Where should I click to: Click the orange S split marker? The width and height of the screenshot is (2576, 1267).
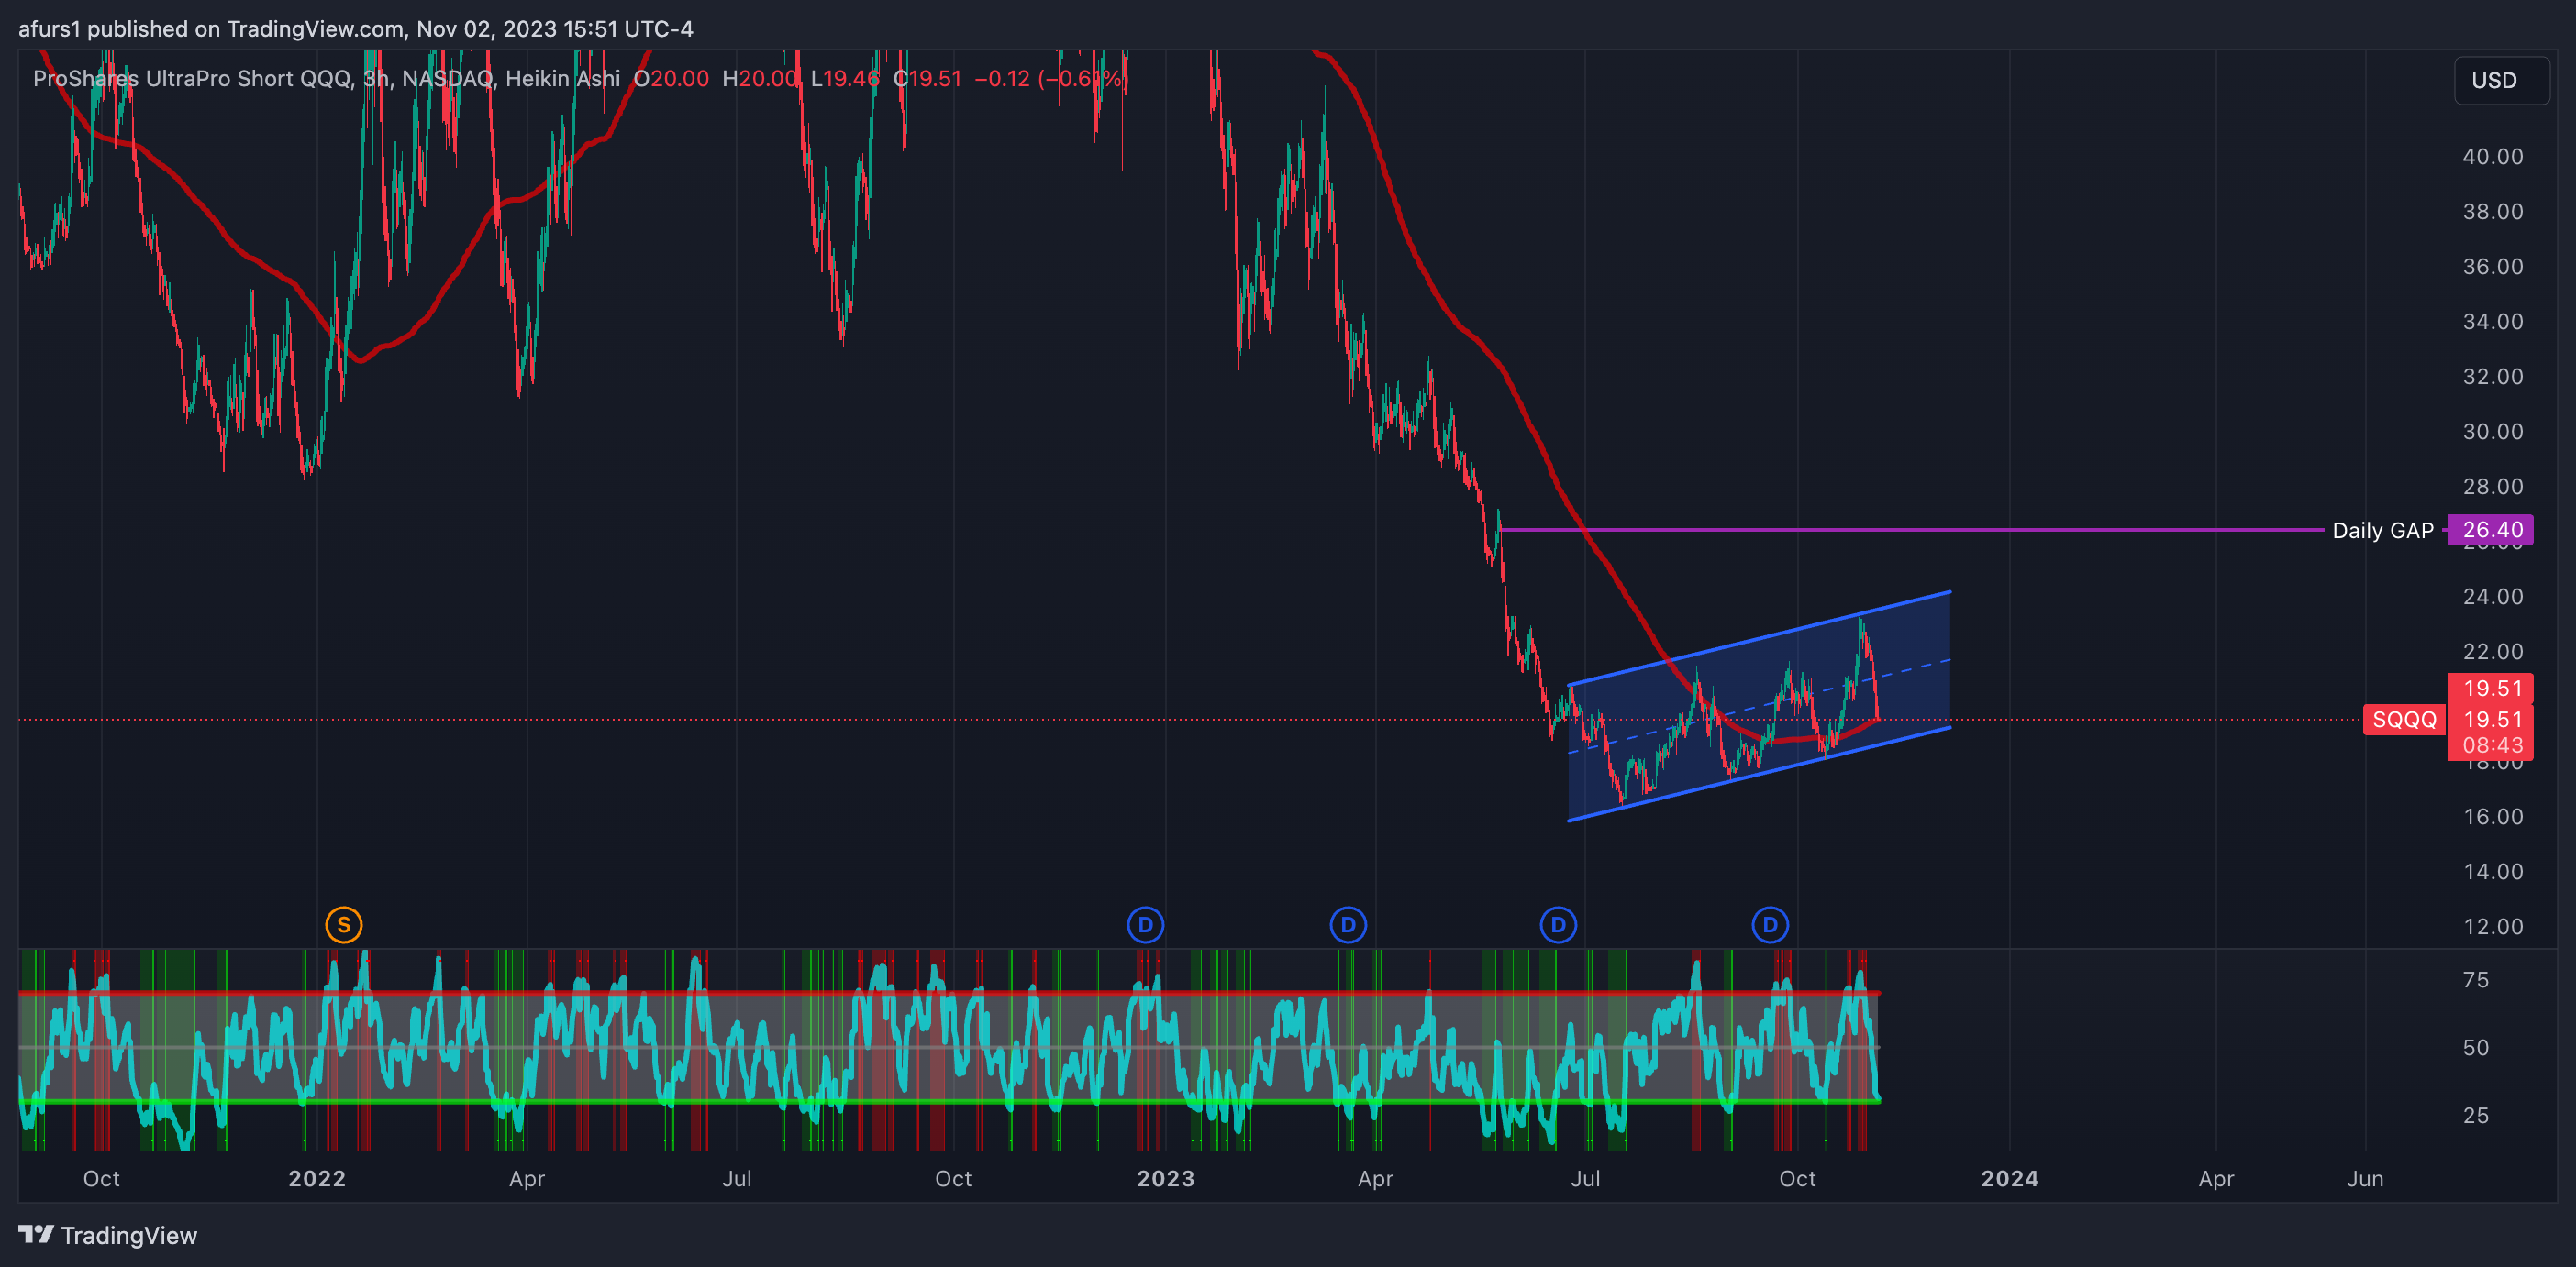(343, 924)
